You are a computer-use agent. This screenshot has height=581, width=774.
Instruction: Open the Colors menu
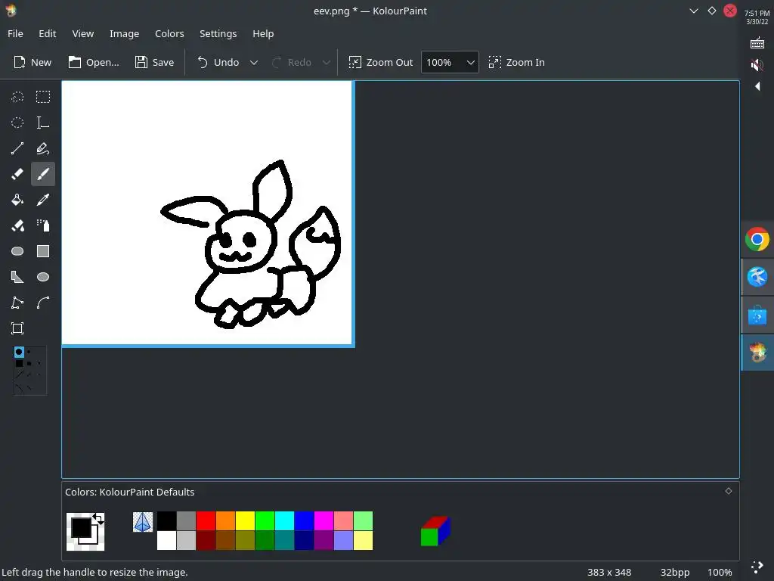(169, 33)
